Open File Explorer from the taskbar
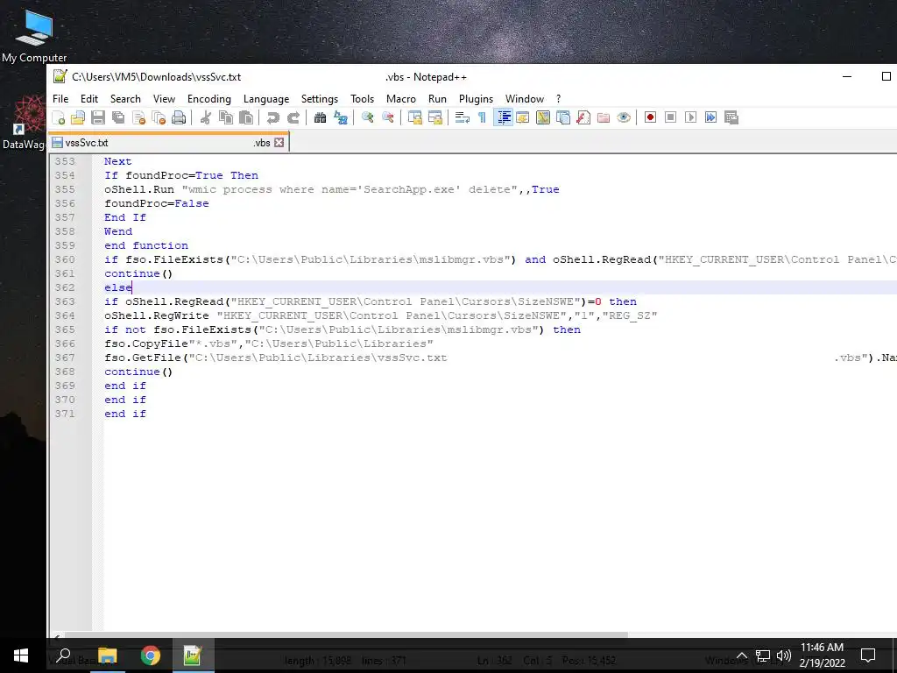 click(x=107, y=655)
